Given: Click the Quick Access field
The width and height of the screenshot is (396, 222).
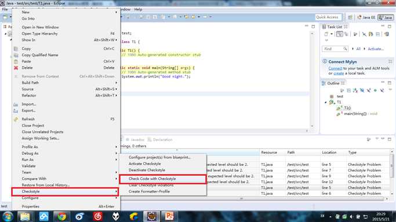Looking at the screenshot, I should 328,17.
